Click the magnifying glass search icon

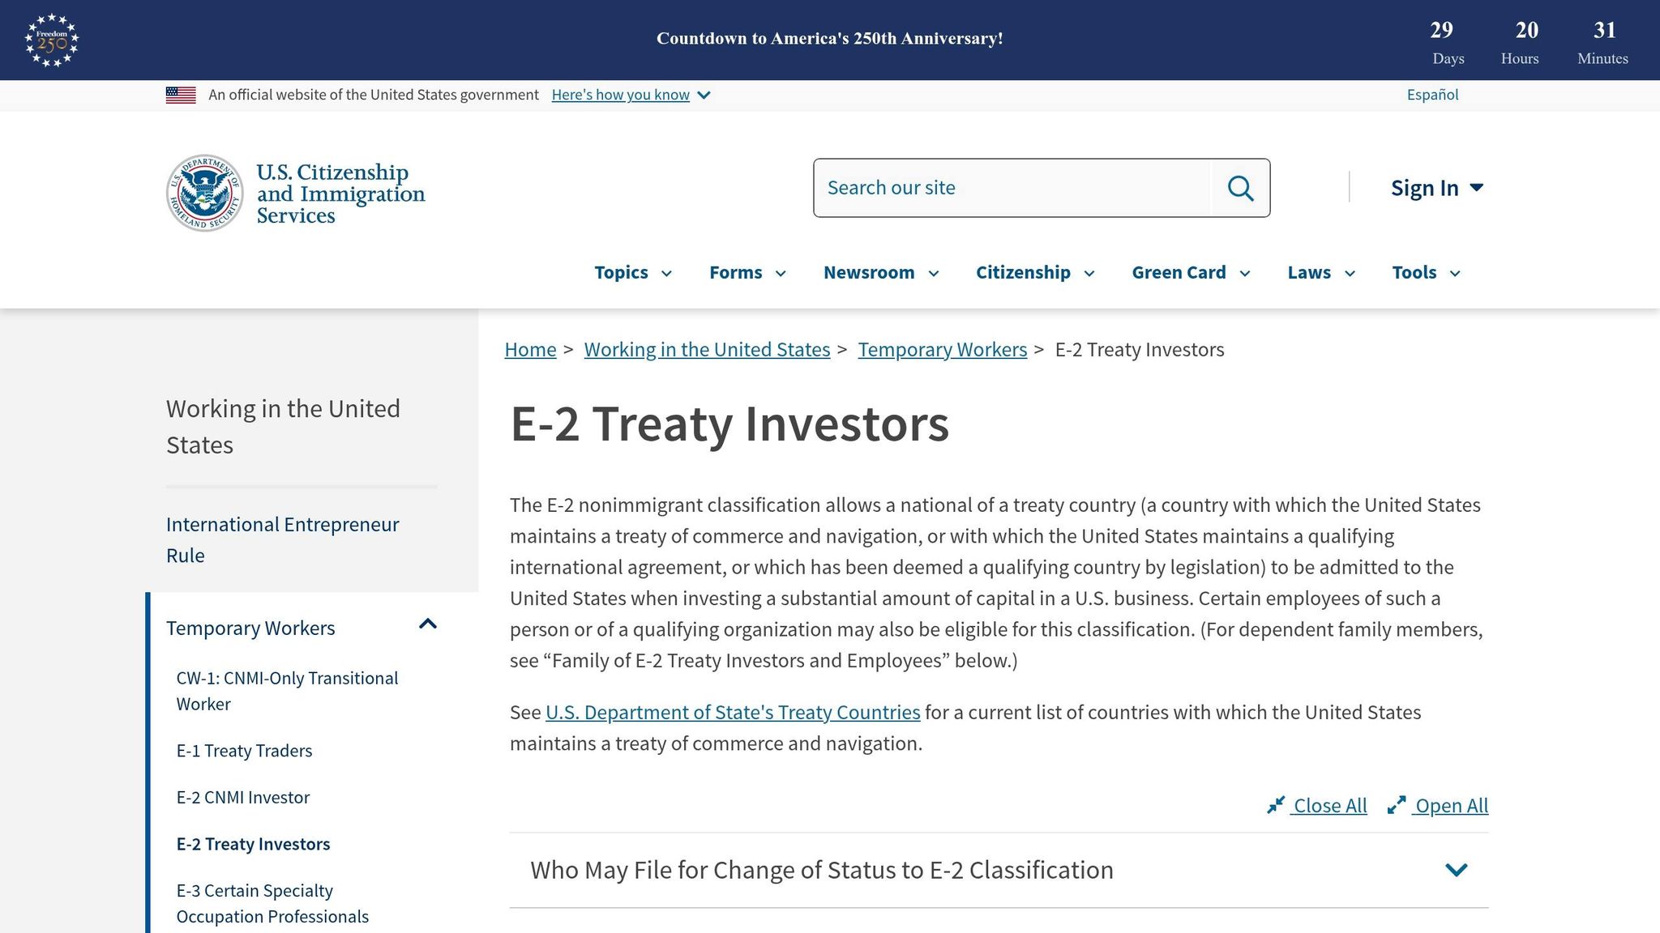click(1240, 188)
